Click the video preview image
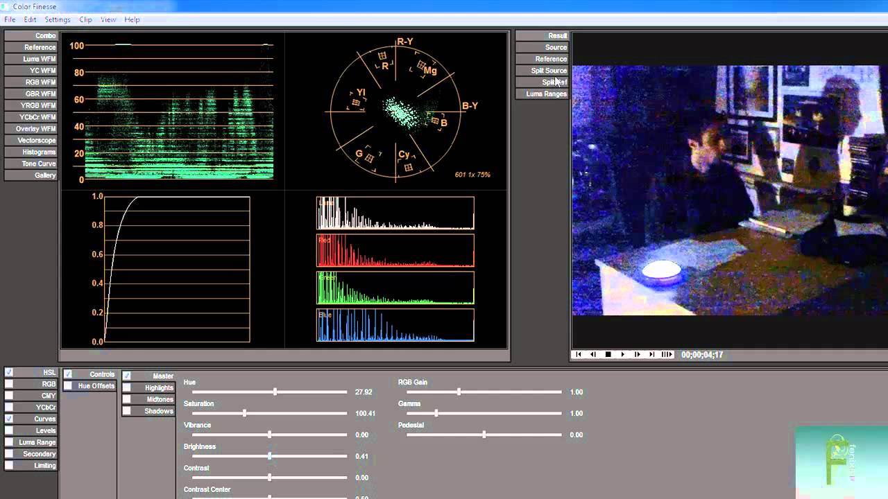888x499 pixels. click(x=730, y=191)
